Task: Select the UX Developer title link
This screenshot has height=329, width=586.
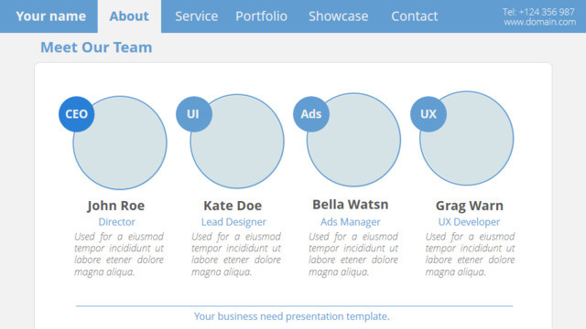Action: [x=469, y=222]
